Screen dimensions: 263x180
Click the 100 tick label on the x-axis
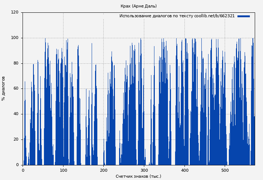63,170
